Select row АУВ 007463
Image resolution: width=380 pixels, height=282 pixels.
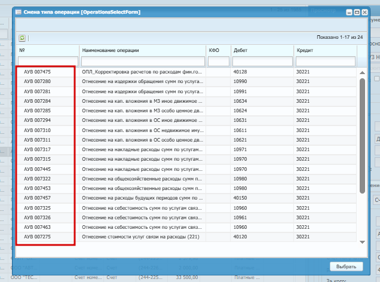186,227
